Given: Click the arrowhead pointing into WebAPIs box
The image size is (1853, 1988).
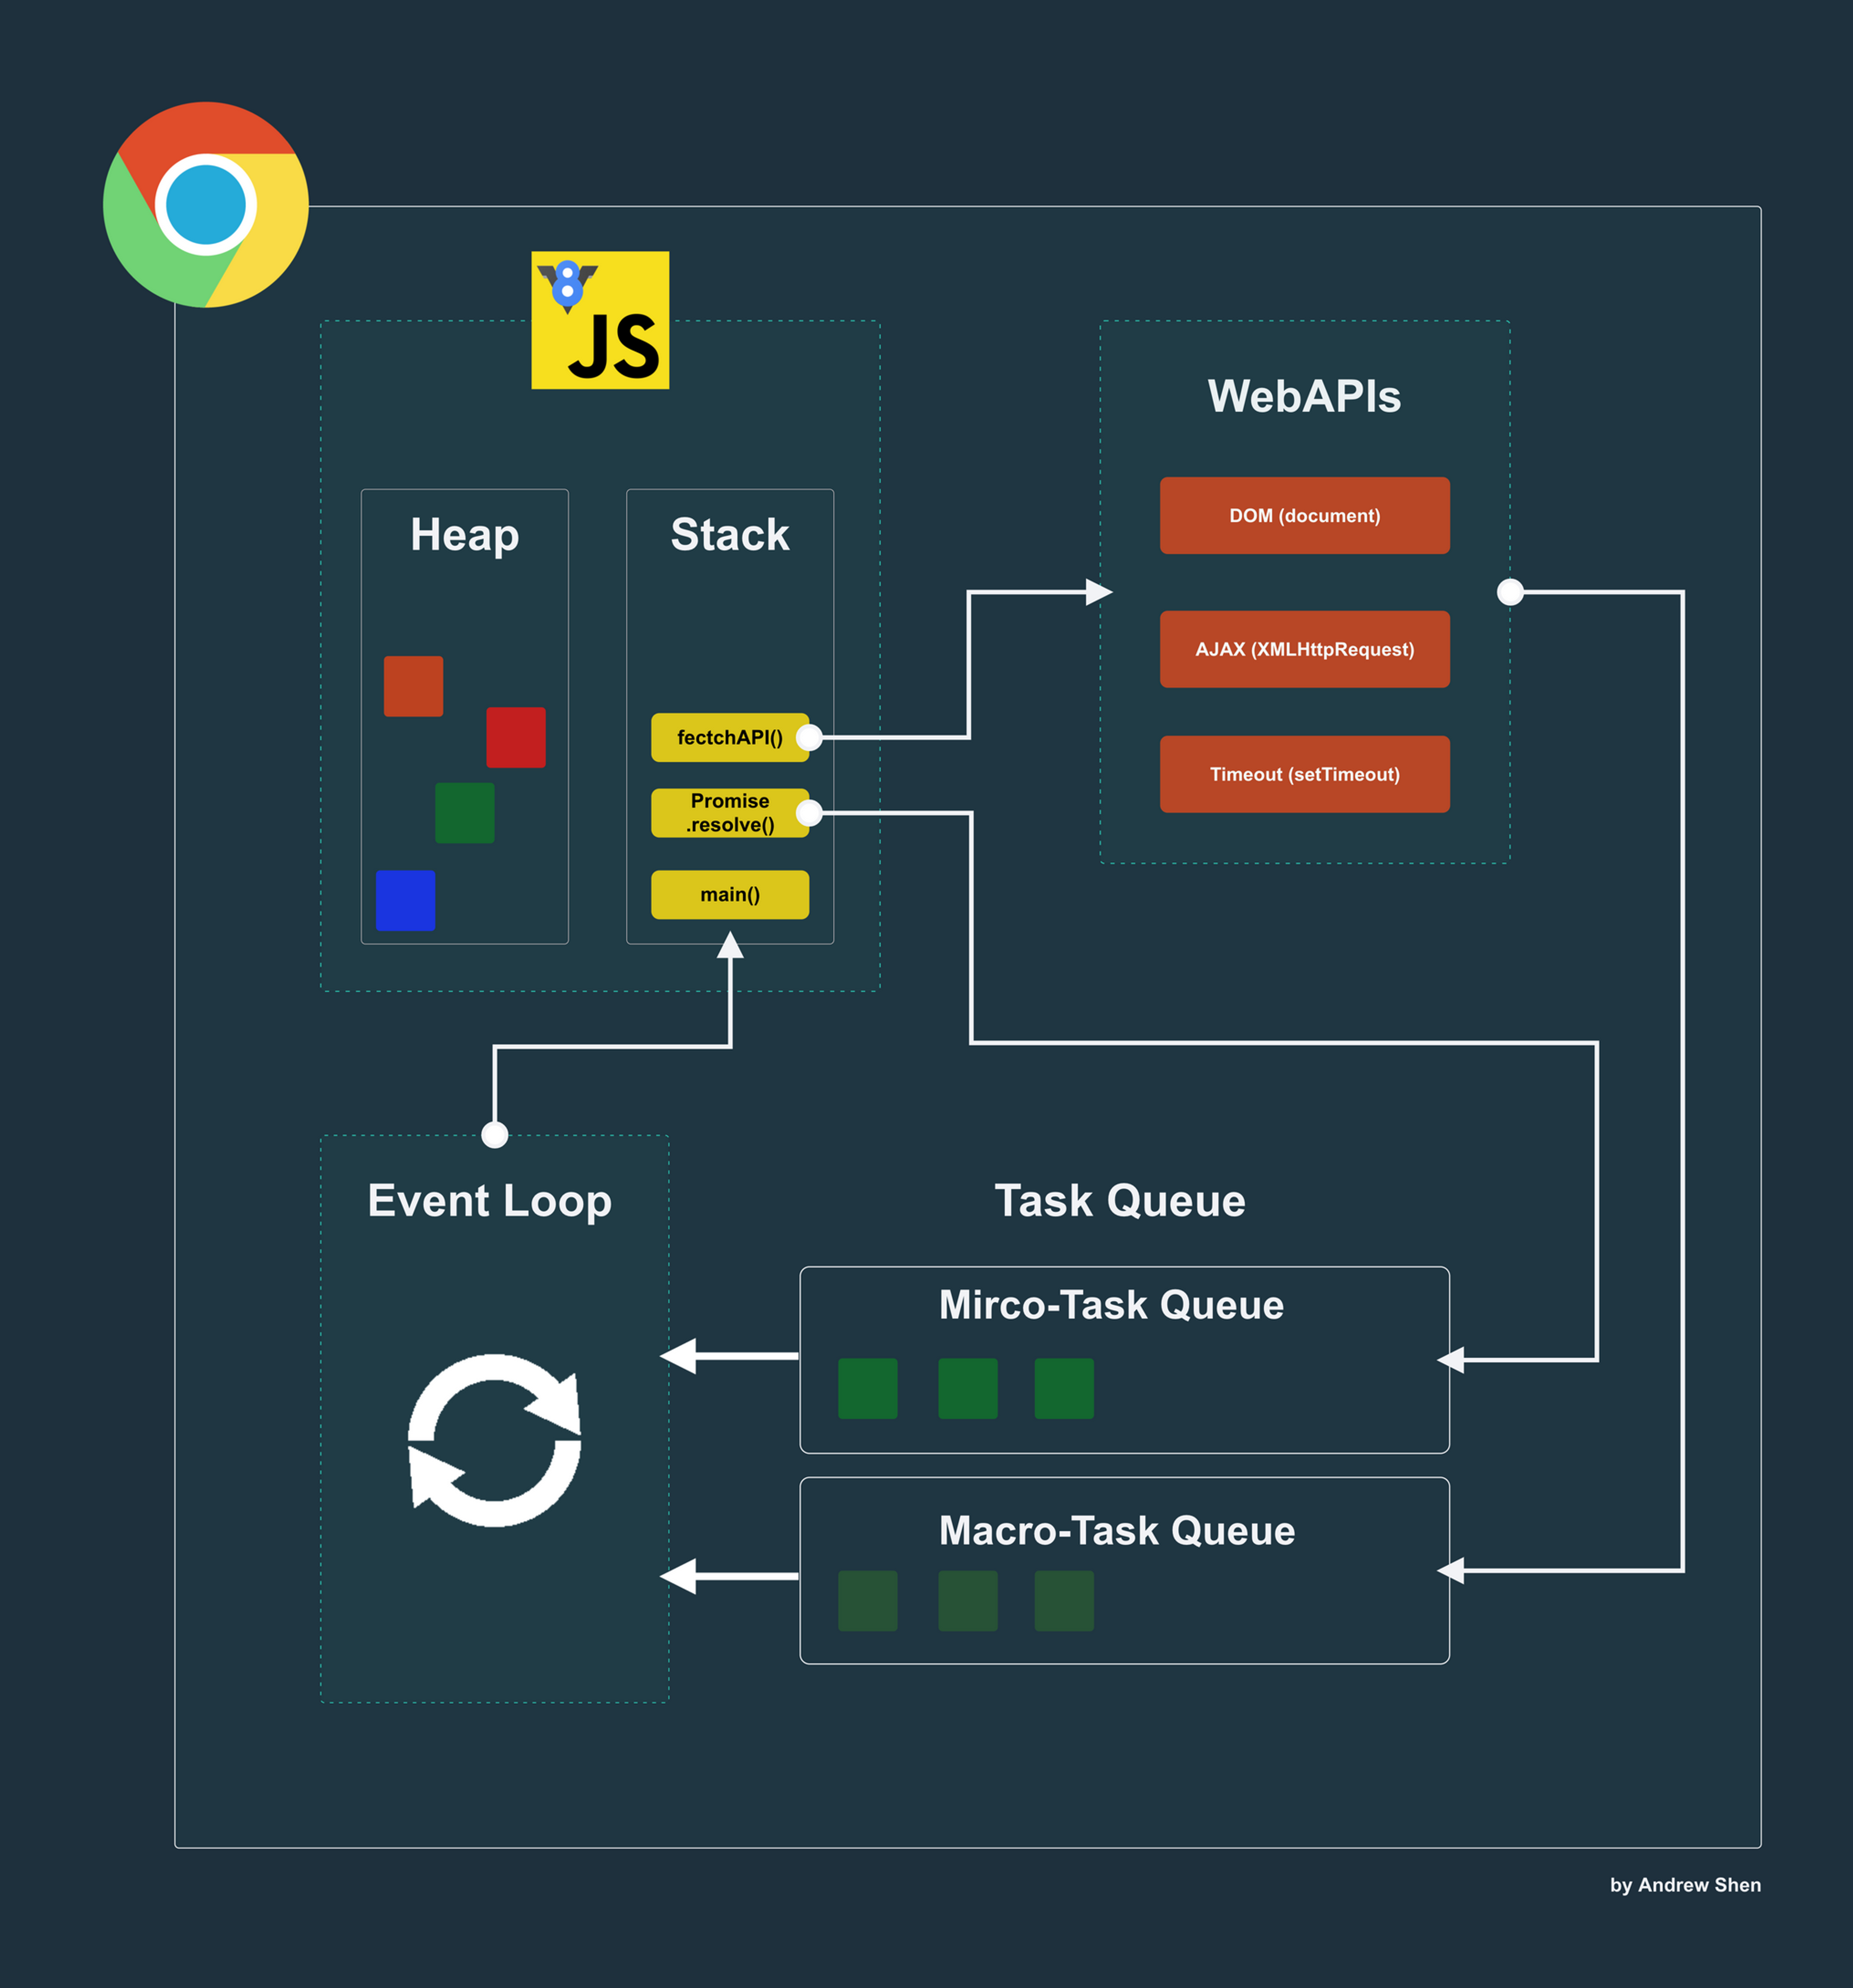Looking at the screenshot, I should coord(1098,592).
